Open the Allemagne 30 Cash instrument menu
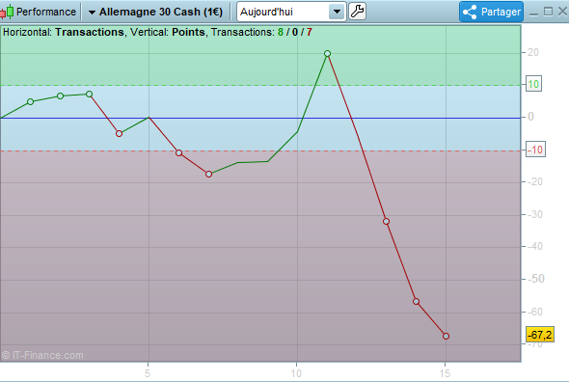569x382 pixels. (155, 12)
